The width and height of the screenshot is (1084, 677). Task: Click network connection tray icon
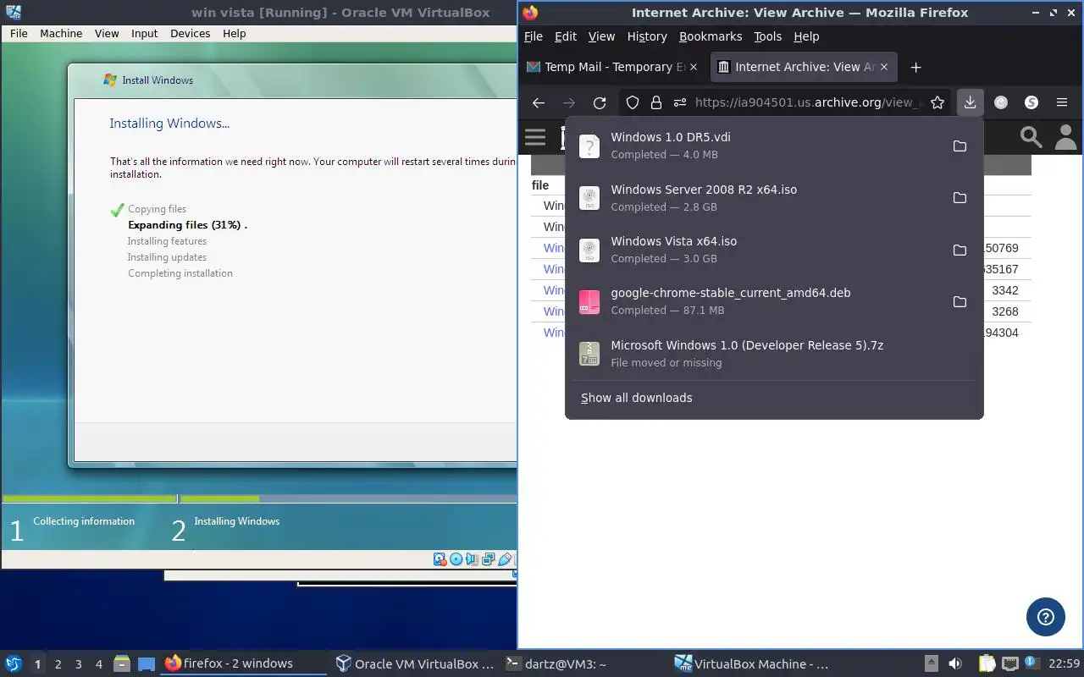1010,663
